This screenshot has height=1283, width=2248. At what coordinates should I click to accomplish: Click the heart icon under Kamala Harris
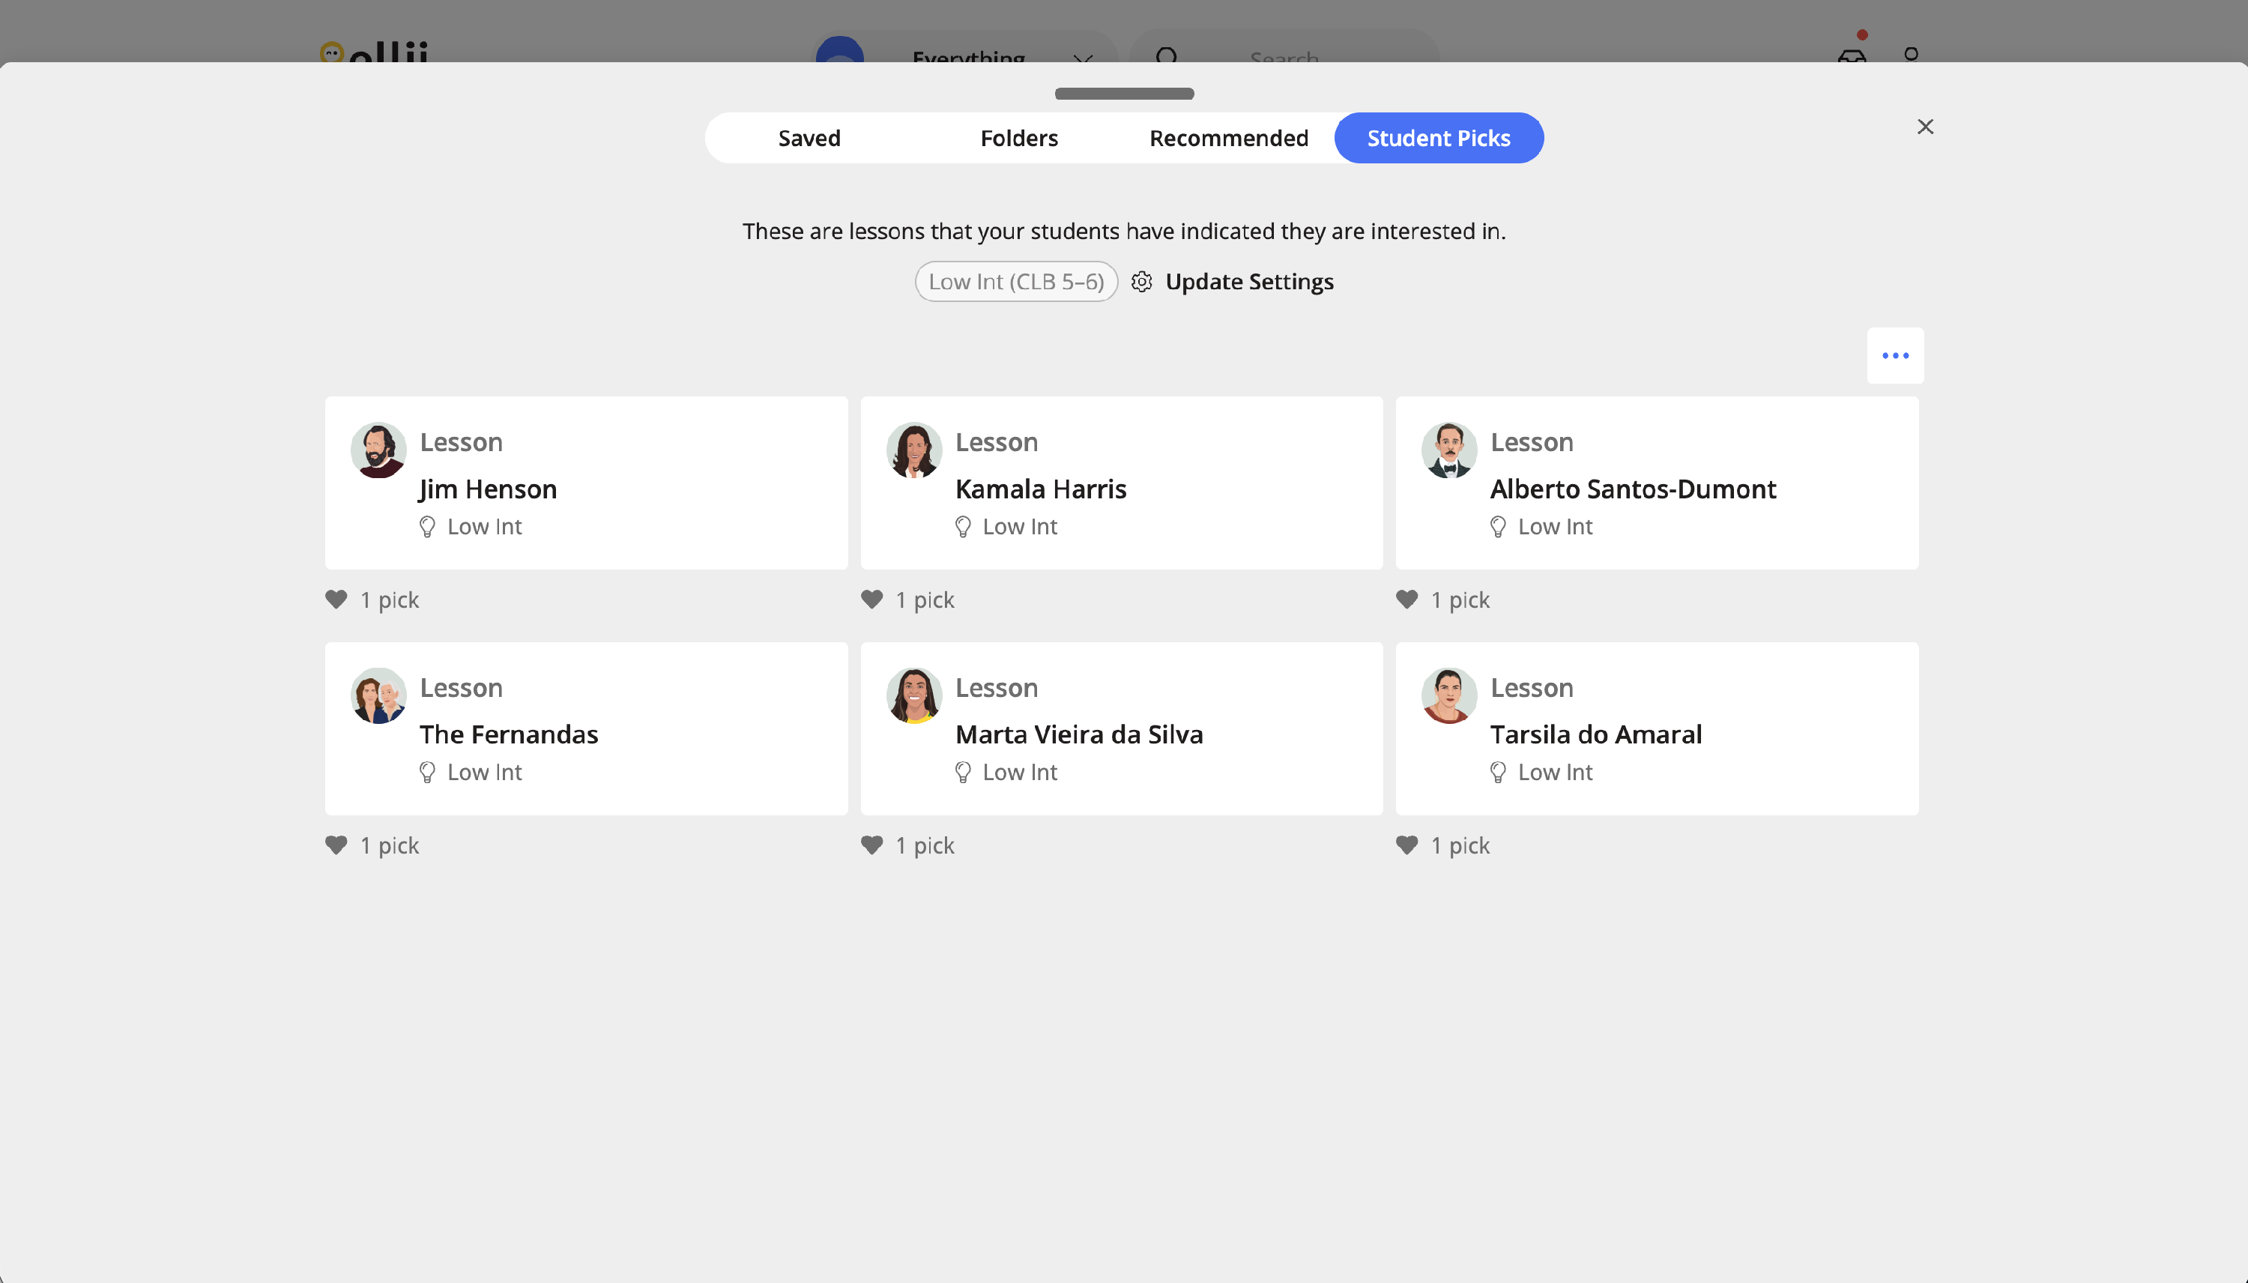point(872,600)
